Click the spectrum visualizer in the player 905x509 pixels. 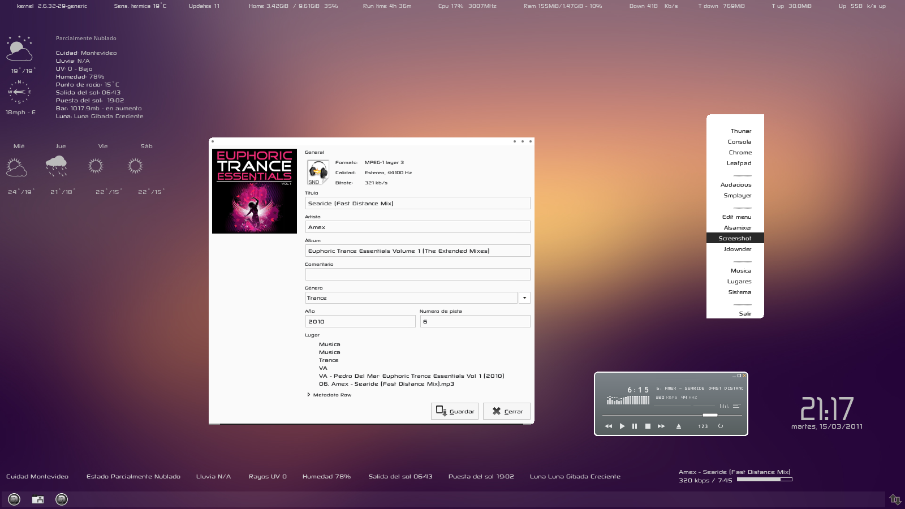tap(628, 400)
